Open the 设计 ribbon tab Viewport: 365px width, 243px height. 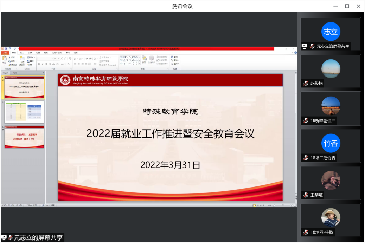tap(30, 52)
